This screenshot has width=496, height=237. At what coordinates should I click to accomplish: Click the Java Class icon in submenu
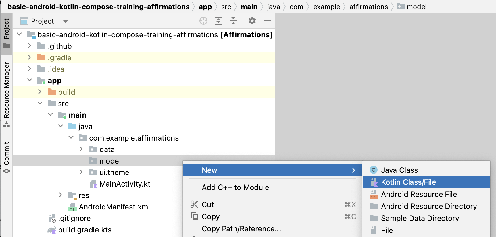pyautogui.click(x=373, y=170)
